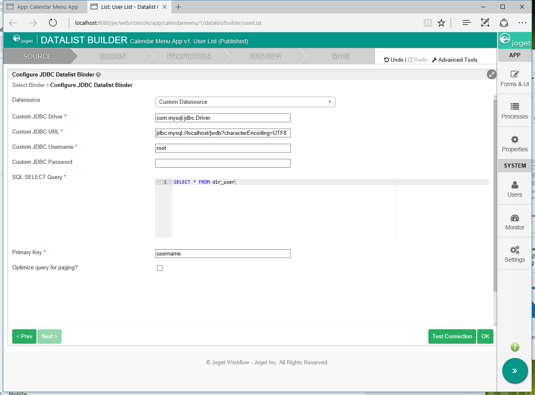The height and width of the screenshot is (395, 535).
Task: Switch to App: Calendar Menu App browser tab
Action: tap(45, 7)
